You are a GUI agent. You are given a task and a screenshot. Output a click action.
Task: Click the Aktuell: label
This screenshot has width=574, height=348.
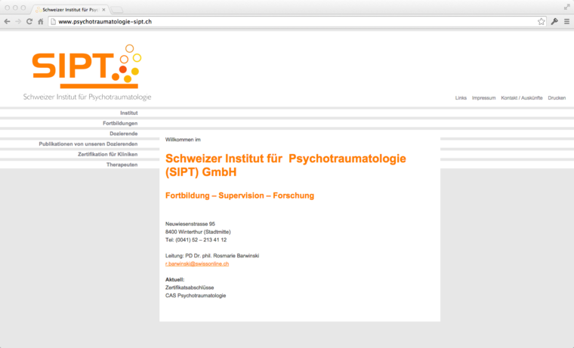coord(174,279)
